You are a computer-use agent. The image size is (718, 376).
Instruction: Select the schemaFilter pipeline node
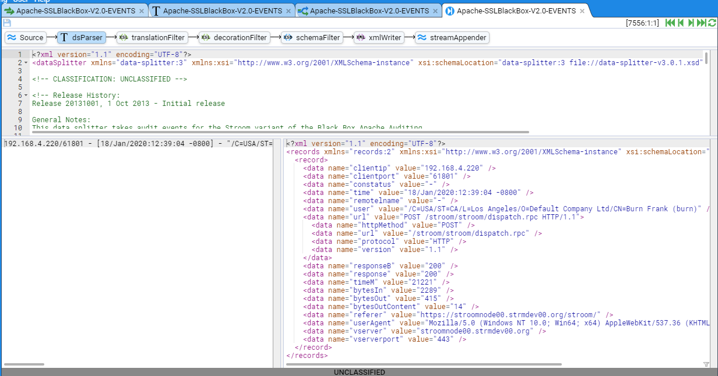(x=312, y=38)
